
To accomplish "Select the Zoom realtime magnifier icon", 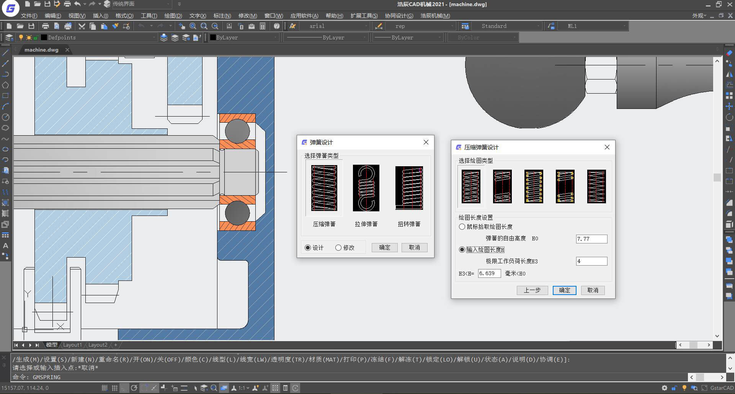I will pyautogui.click(x=193, y=26).
